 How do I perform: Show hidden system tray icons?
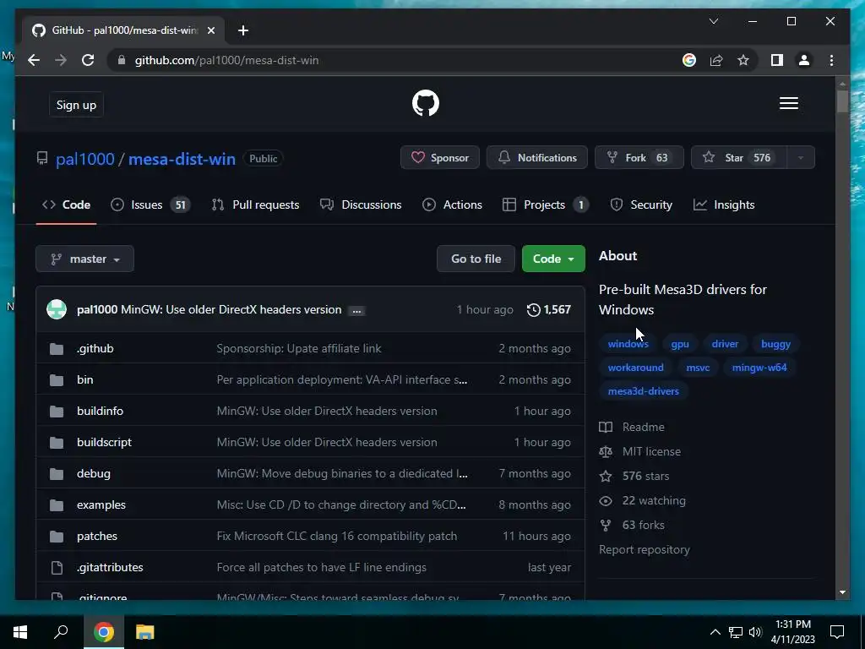coord(715,632)
